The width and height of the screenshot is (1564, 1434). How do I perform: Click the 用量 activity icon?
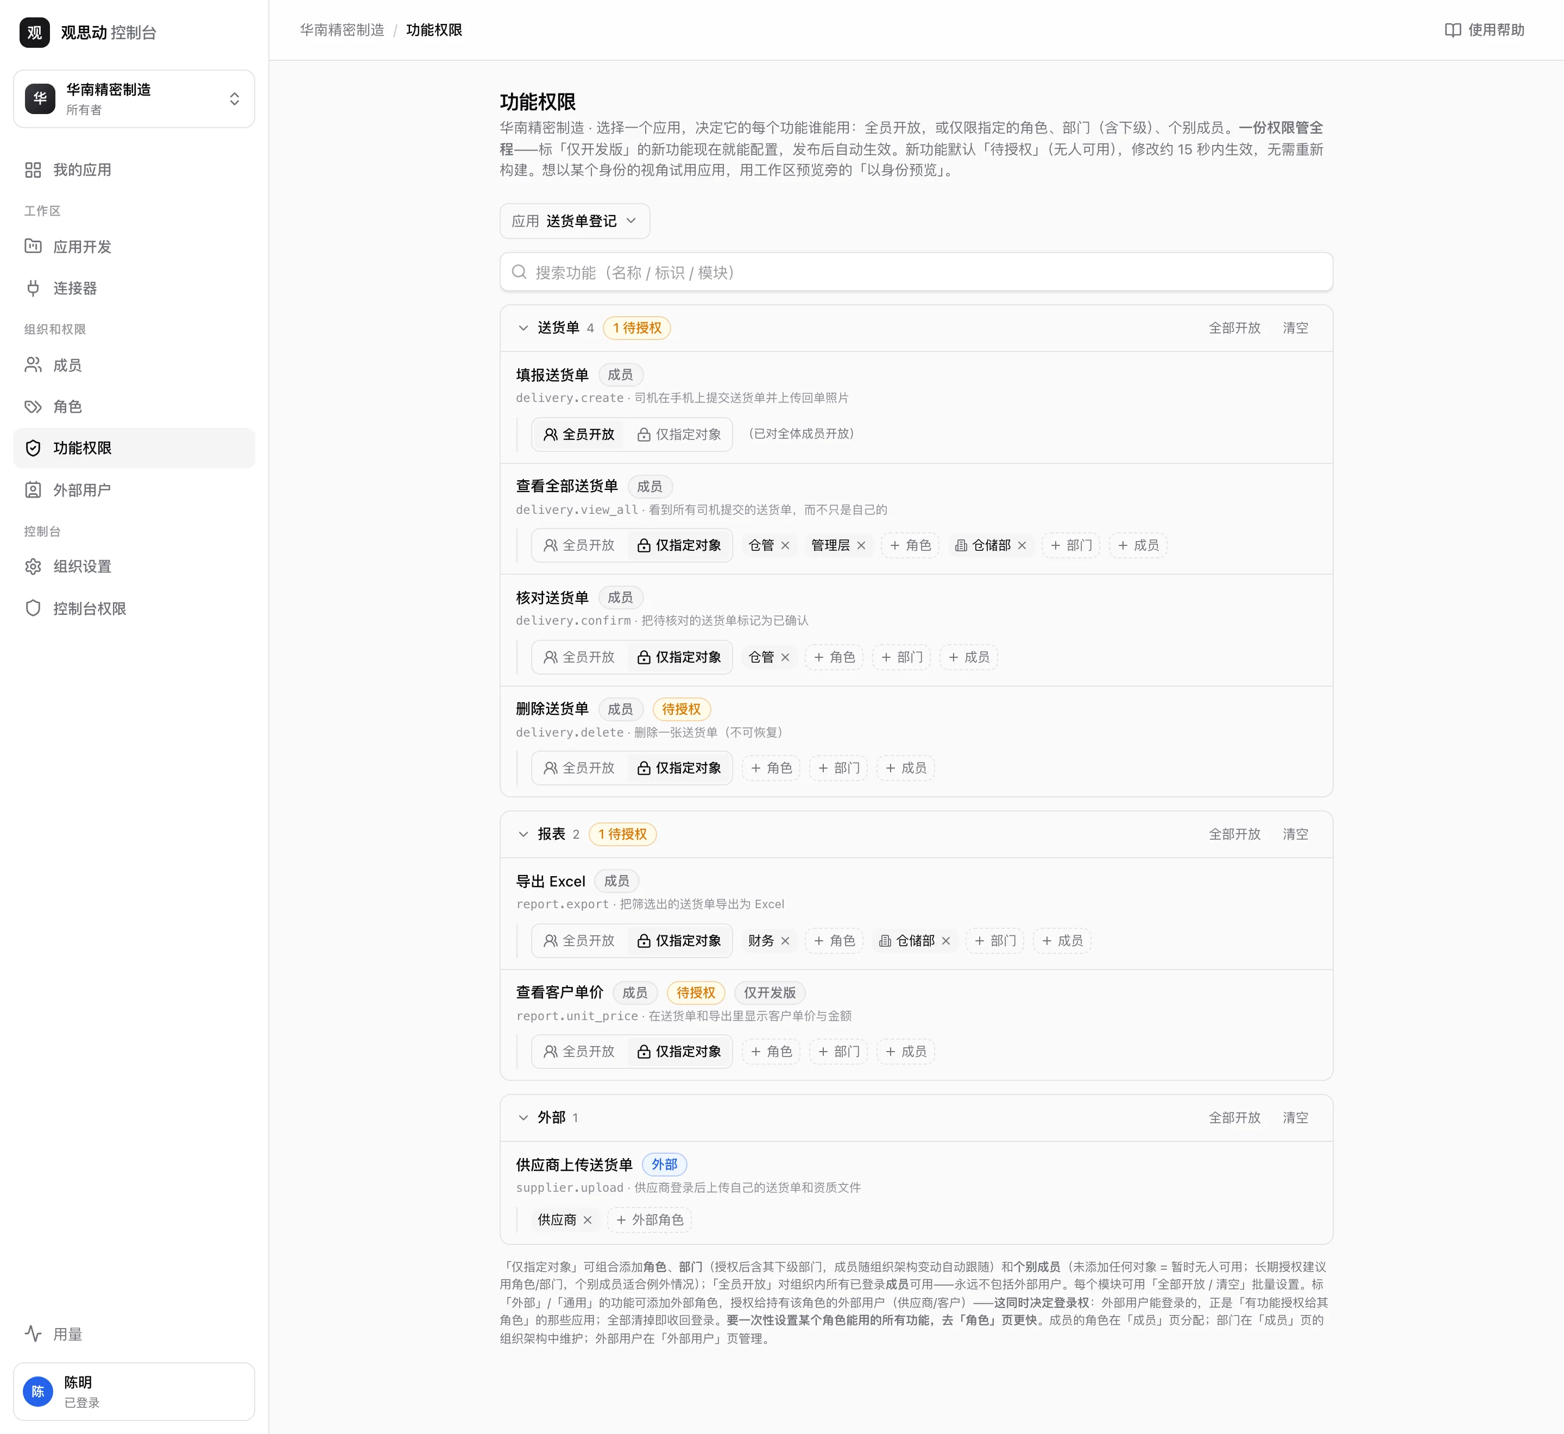[x=33, y=1334]
